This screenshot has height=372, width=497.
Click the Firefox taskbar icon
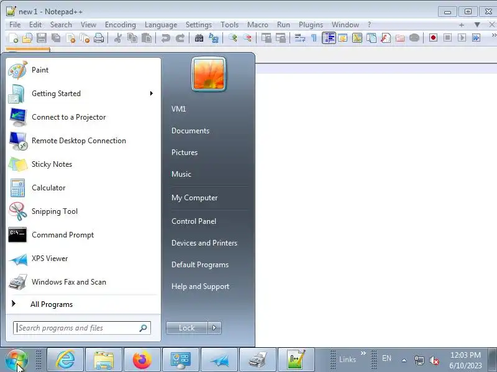pyautogui.click(x=142, y=360)
